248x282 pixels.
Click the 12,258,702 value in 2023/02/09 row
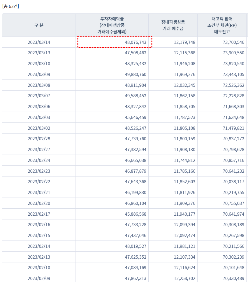pyautogui.click(x=184, y=278)
